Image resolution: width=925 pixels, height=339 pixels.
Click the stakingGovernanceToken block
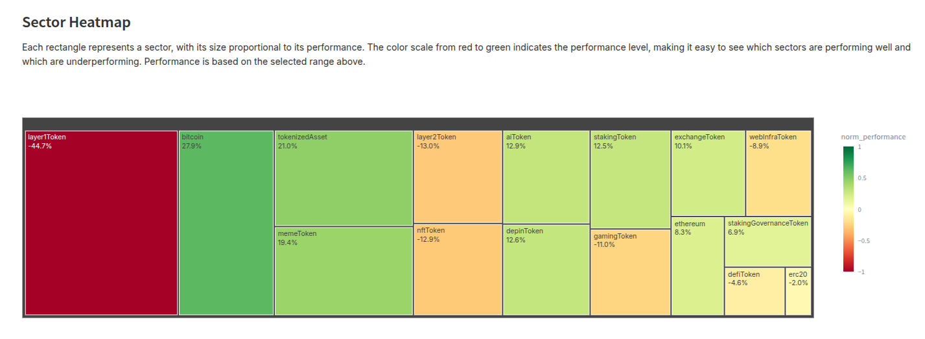click(767, 242)
